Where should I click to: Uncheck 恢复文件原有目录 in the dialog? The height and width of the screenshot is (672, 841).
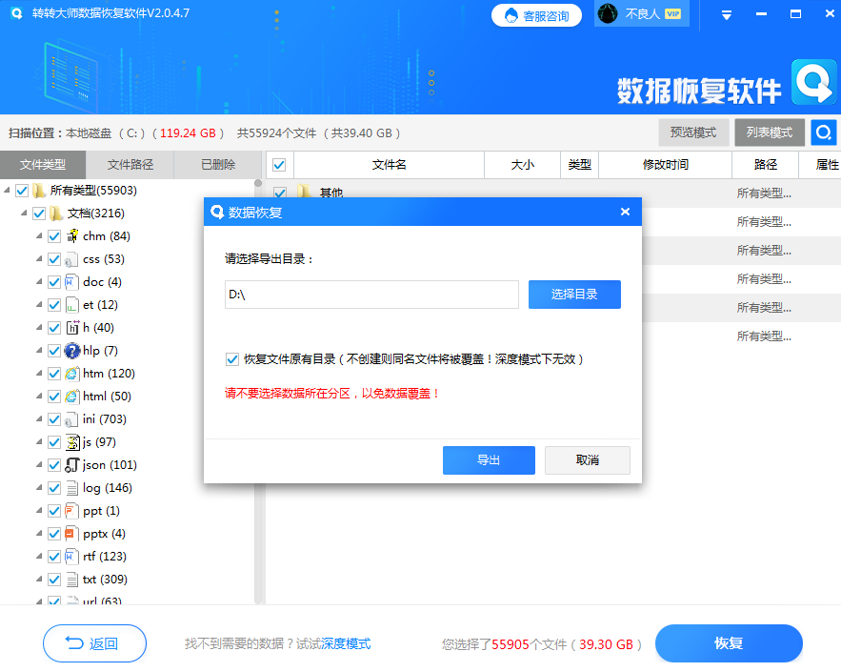pos(231,358)
